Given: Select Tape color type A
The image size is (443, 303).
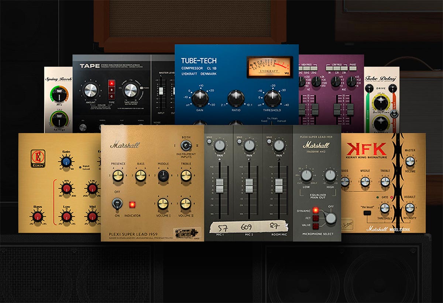Looking at the screenshot, I should click(111, 83).
